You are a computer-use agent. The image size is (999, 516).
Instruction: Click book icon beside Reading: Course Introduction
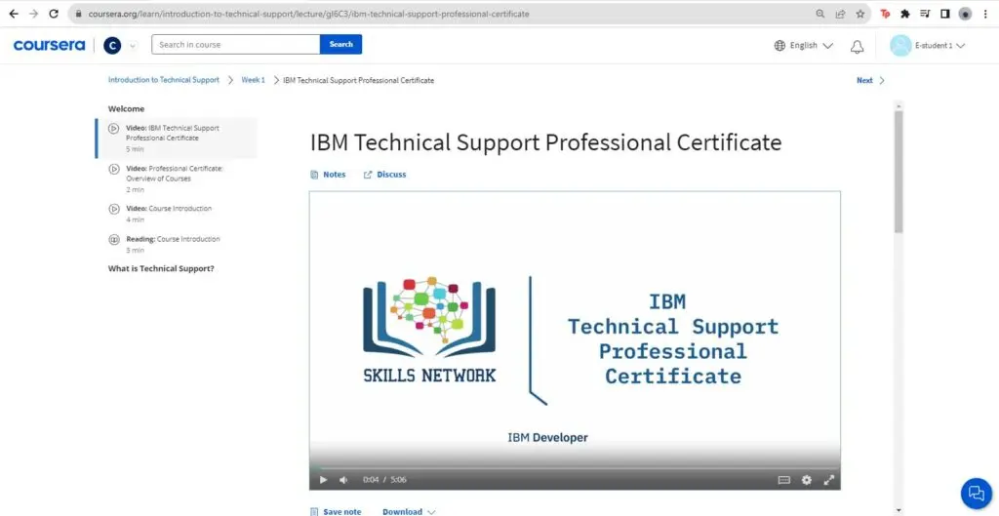[x=113, y=240]
